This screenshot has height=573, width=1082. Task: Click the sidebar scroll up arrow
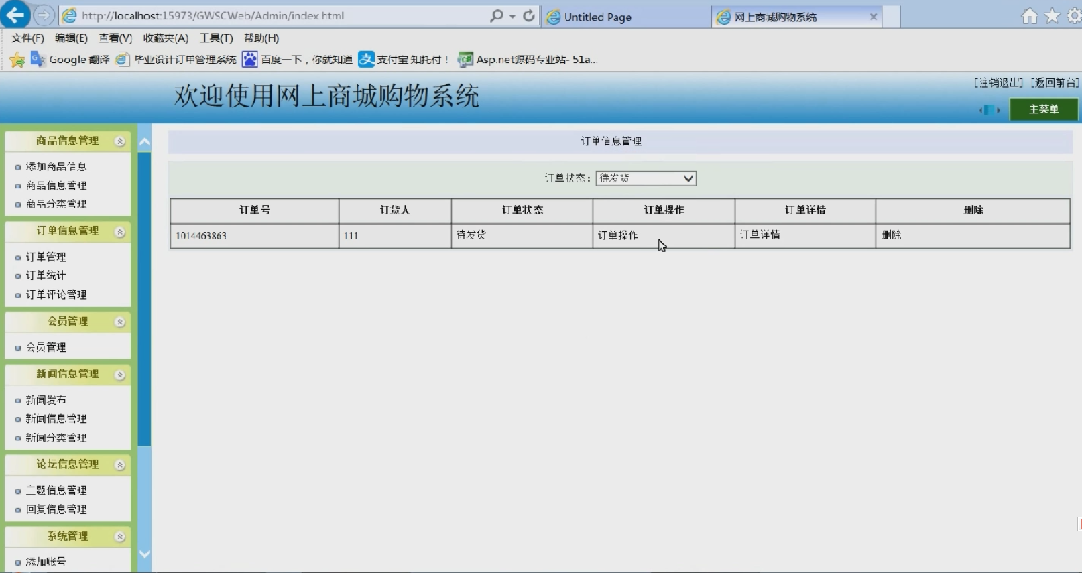(144, 142)
